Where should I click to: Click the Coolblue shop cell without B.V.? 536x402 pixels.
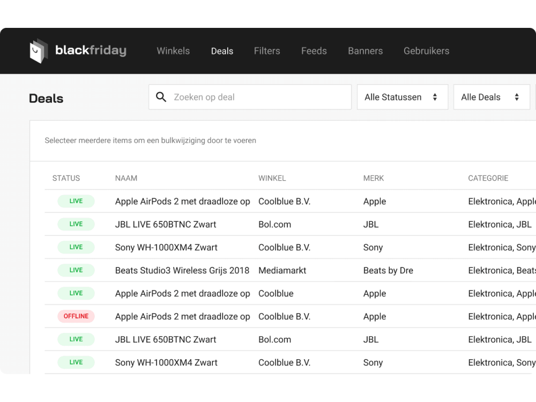tap(276, 293)
